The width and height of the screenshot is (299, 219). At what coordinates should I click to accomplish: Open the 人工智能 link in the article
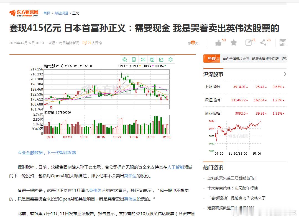coord(176,167)
